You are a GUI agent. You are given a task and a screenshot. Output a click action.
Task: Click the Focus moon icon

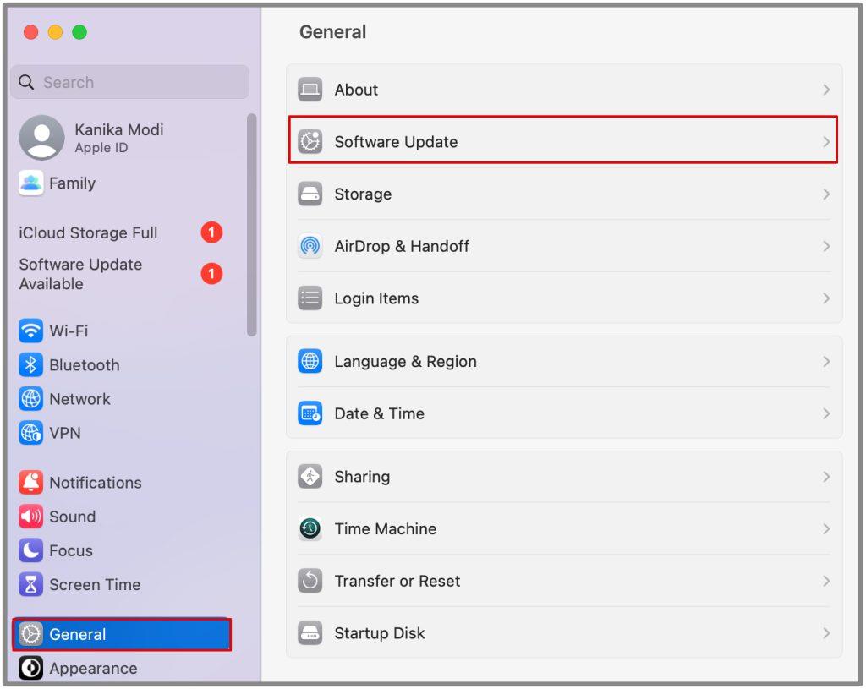(31, 550)
